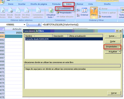Sort ascending A to Z icon
Image resolution: width=124 pixels, height=99 pixels.
(78, 10)
